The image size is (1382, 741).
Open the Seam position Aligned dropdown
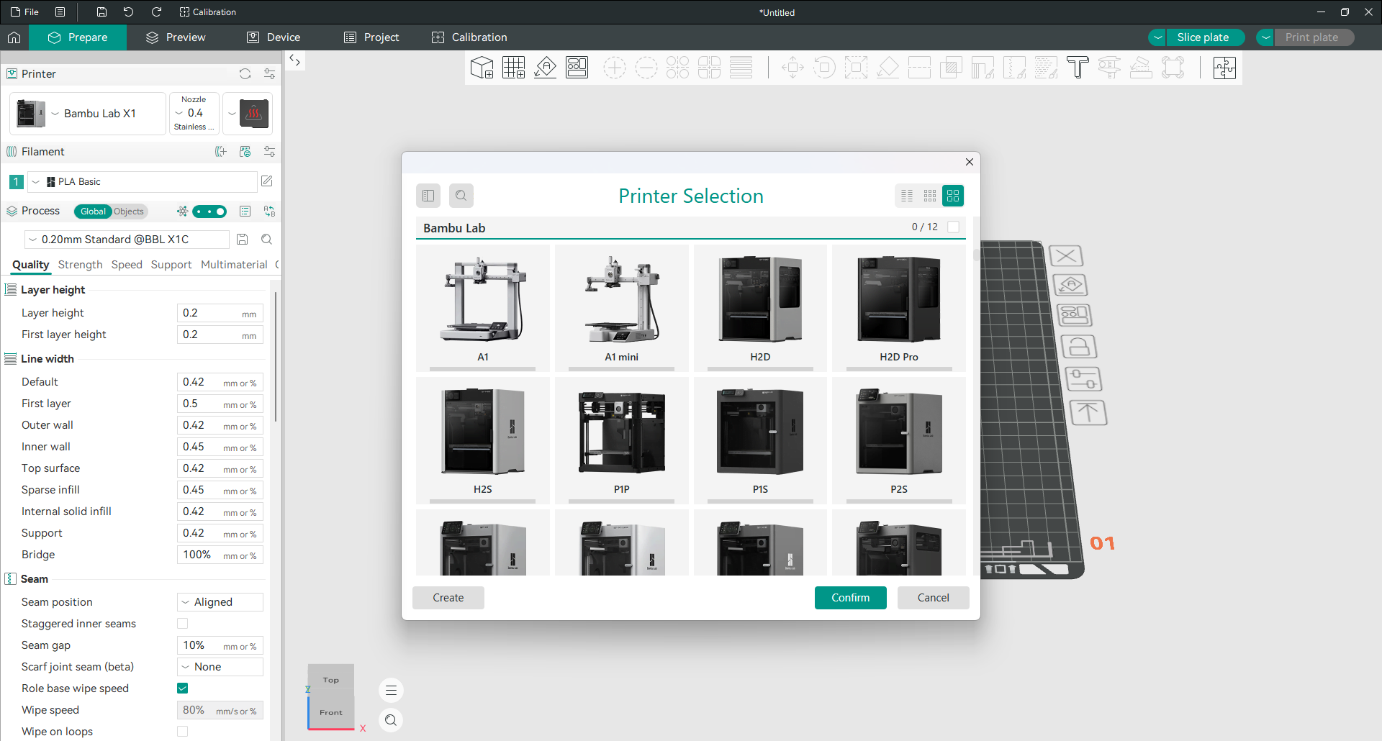tap(220, 602)
